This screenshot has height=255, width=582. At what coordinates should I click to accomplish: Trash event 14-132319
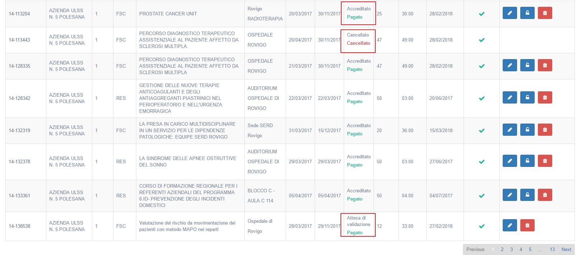[x=545, y=130]
